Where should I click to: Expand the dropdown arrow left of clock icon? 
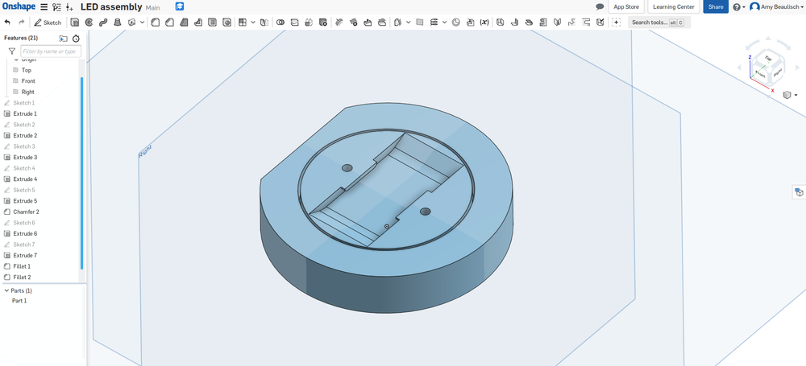pos(444,22)
